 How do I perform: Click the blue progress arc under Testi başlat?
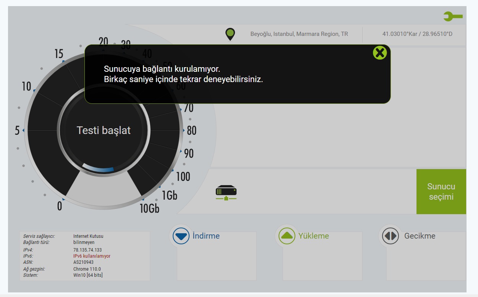tap(98, 168)
